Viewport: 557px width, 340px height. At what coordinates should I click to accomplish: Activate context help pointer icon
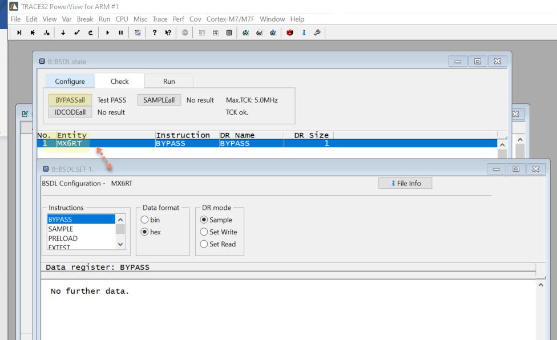tap(168, 33)
